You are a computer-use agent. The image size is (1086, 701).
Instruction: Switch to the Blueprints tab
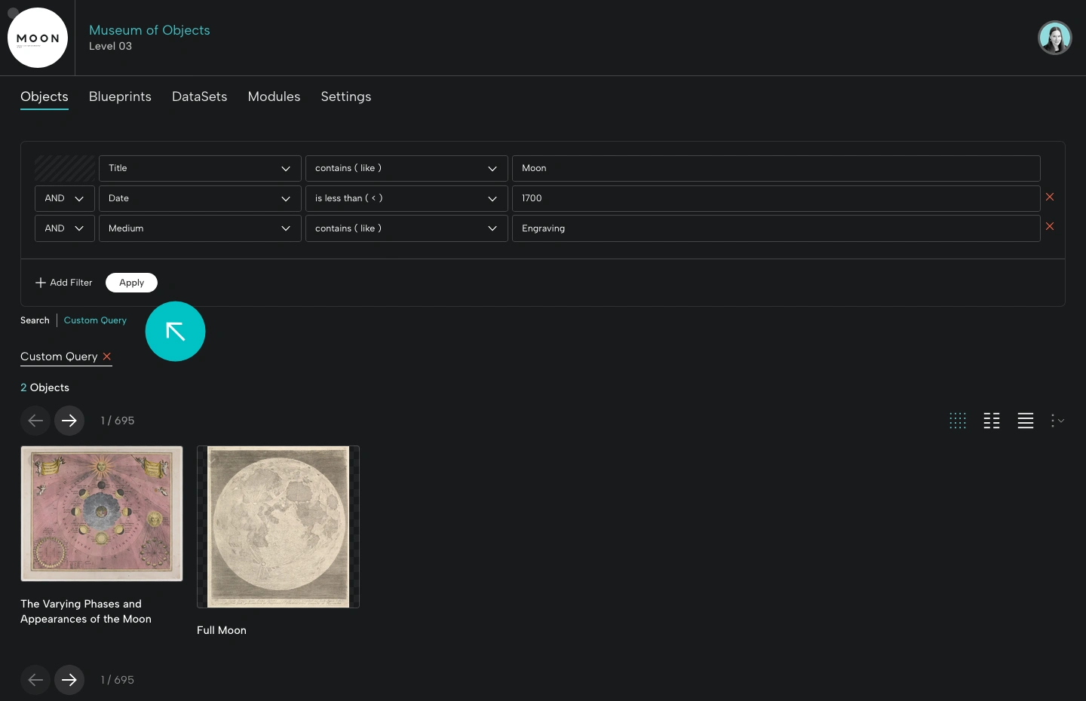point(120,96)
